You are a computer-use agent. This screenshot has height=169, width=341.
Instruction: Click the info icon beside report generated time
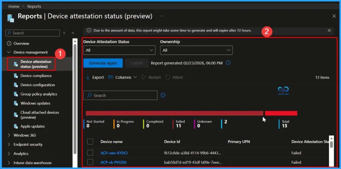[228, 63]
